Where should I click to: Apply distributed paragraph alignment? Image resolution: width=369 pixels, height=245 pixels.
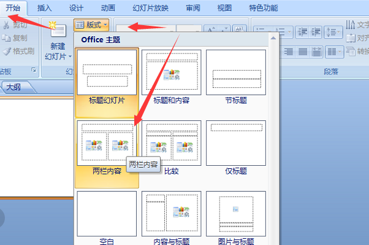(316, 52)
